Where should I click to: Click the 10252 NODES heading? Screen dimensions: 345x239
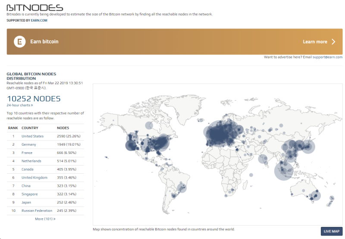tap(34, 99)
